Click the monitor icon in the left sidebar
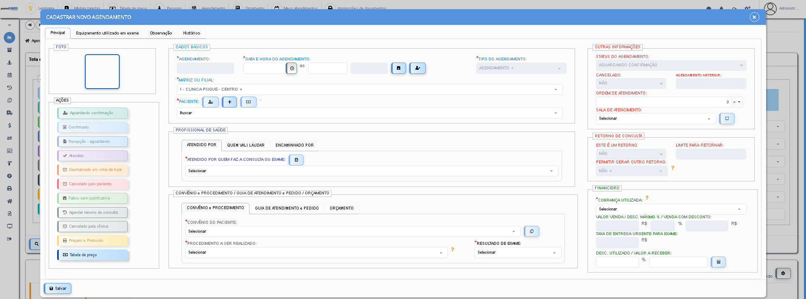The width and height of the screenshot is (806, 299). click(9, 226)
